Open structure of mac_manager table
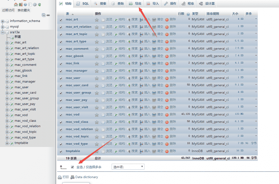The image size is (279, 184). (121, 70)
